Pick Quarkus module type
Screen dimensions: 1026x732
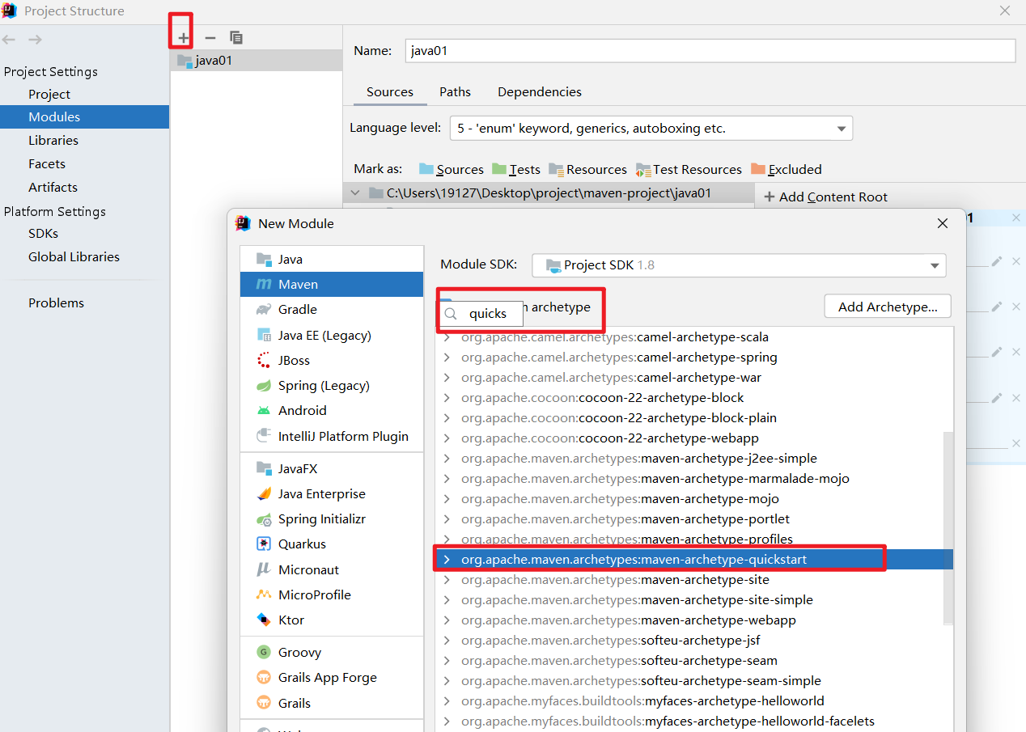click(x=332, y=544)
